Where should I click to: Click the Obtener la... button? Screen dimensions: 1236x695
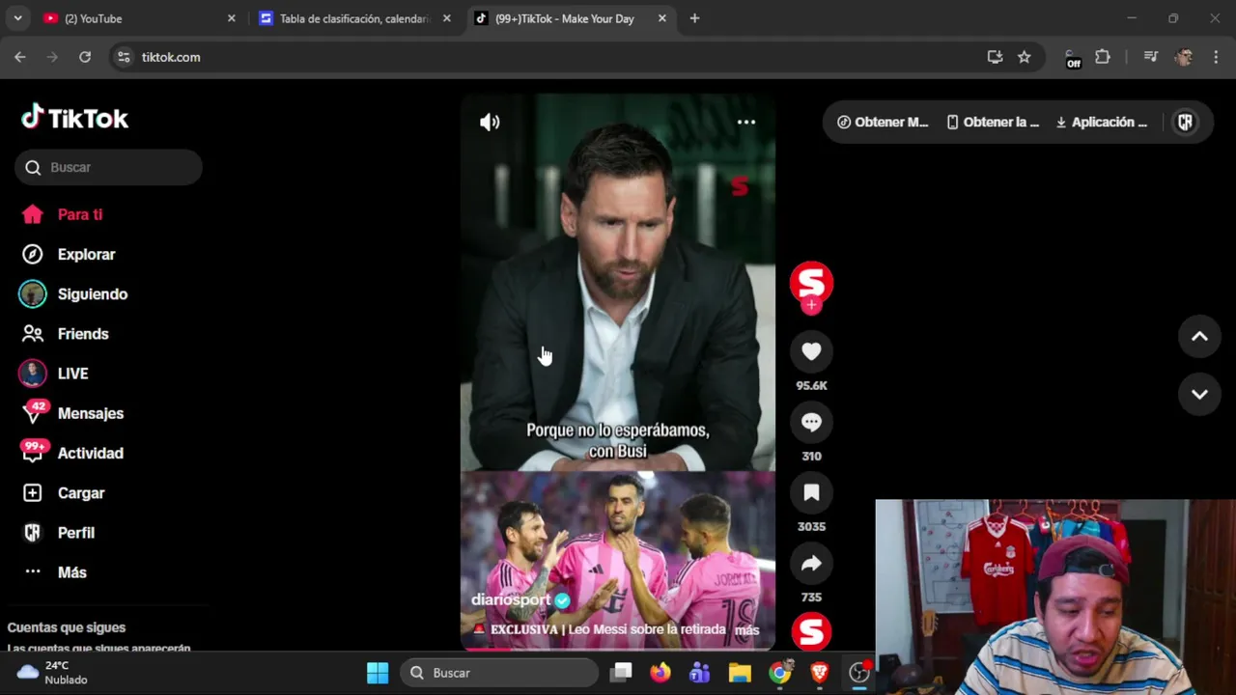click(993, 123)
